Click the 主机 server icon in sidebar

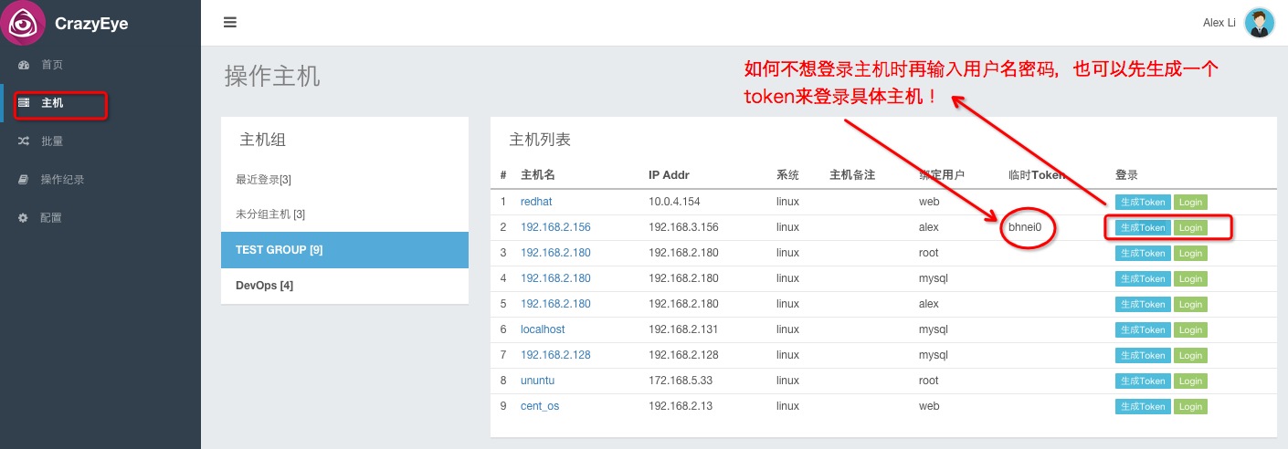pyautogui.click(x=24, y=103)
